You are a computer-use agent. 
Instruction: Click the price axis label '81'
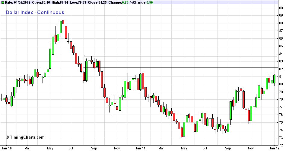(x=281, y=76)
